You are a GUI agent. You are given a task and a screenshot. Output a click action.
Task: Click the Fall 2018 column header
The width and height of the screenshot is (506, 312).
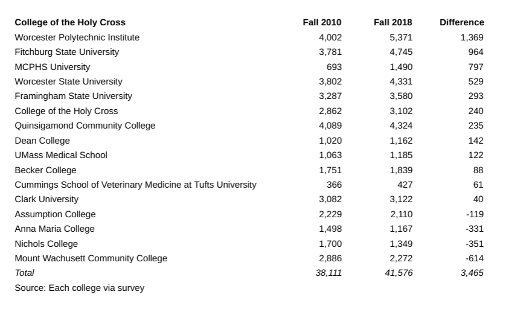[x=392, y=22]
